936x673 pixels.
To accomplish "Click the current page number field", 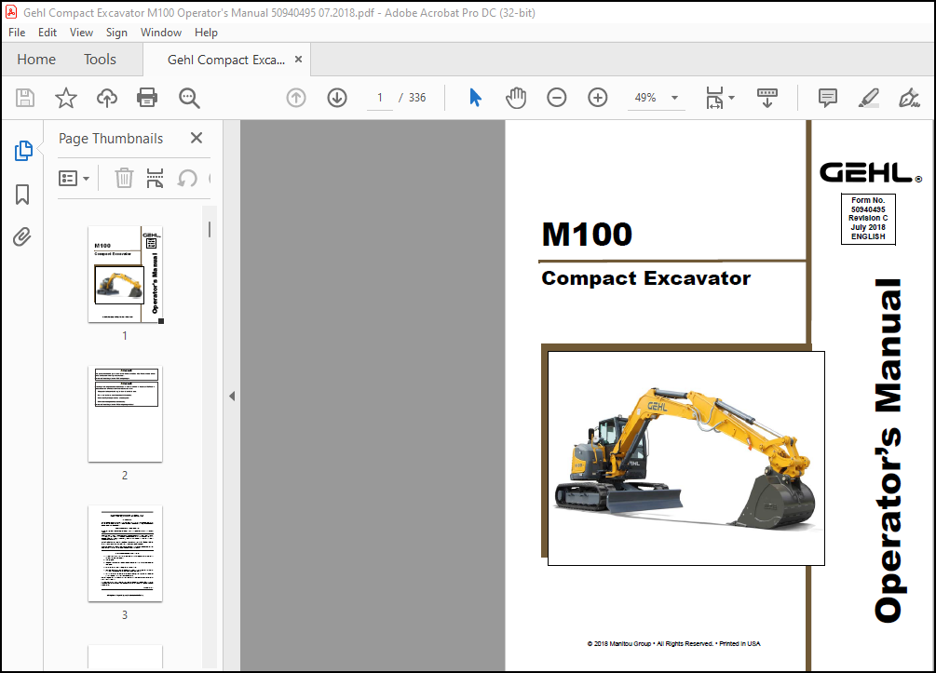I will coord(380,97).
